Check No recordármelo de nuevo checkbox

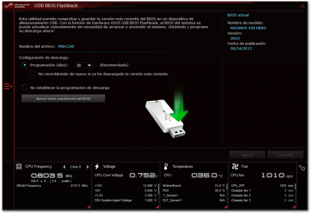point(33,73)
